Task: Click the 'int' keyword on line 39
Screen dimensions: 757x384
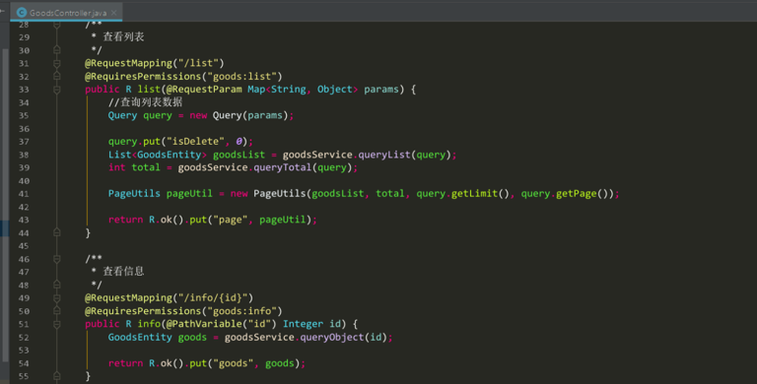Action: (x=117, y=167)
